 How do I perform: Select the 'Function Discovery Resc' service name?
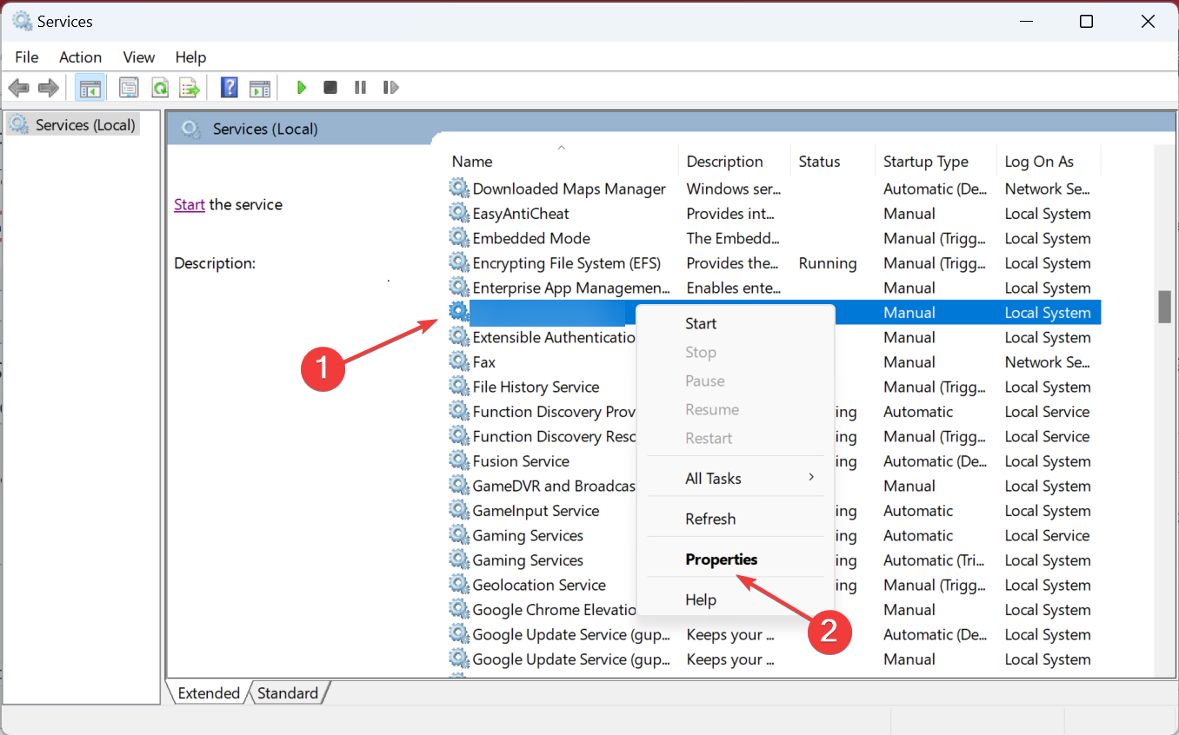554,436
